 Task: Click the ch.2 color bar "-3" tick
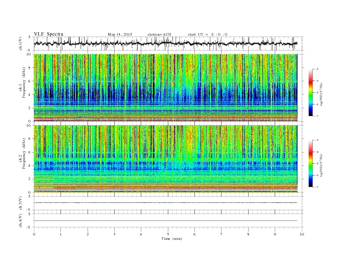(316, 140)
